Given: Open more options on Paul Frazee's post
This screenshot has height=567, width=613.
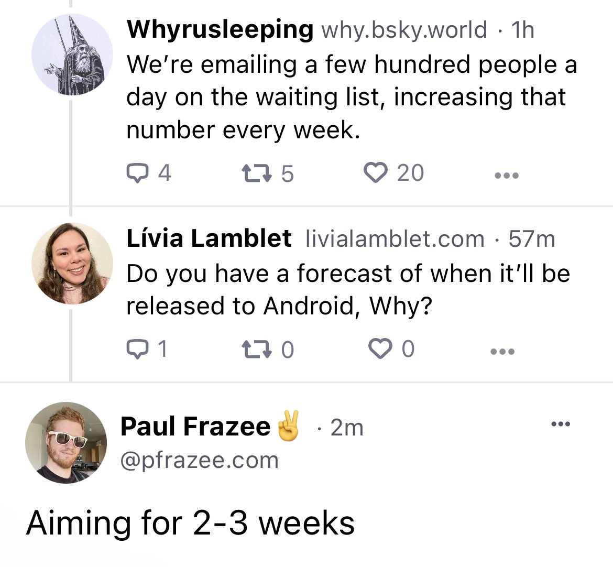Looking at the screenshot, I should [560, 424].
